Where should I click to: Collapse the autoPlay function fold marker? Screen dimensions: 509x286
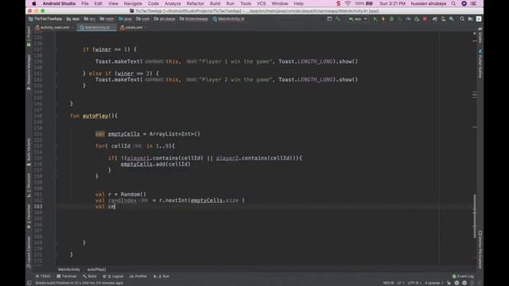[55, 116]
